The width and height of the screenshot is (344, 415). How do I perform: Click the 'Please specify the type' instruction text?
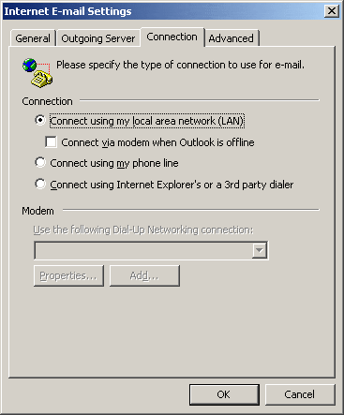[180, 65]
